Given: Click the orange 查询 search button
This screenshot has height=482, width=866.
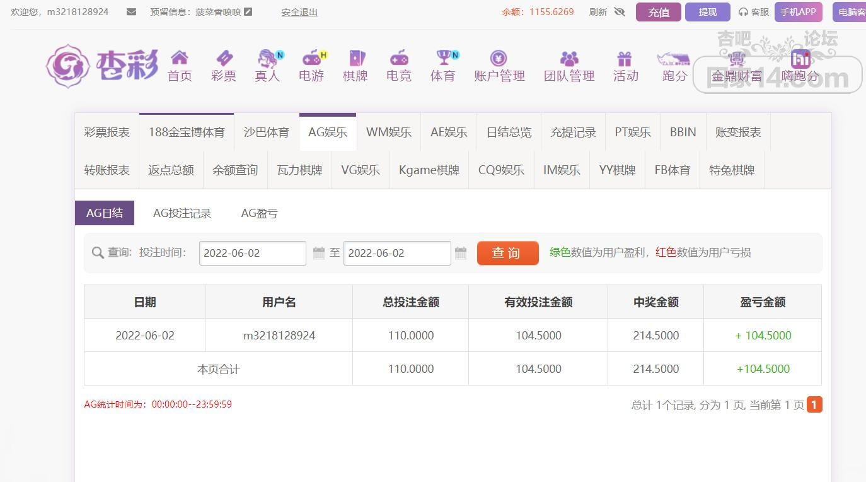Looking at the screenshot, I should pyautogui.click(x=507, y=253).
